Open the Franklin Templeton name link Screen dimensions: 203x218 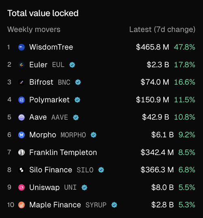(x=63, y=152)
